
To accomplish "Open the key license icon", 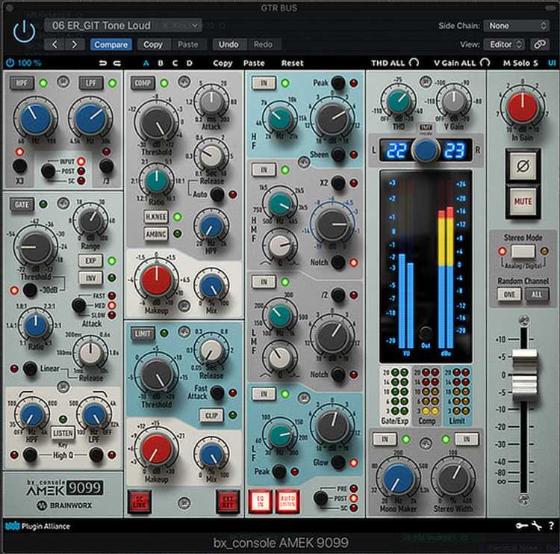I will click(521, 526).
